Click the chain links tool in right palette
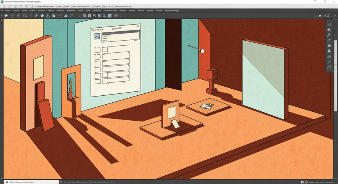The image size is (338, 184). (329, 56)
